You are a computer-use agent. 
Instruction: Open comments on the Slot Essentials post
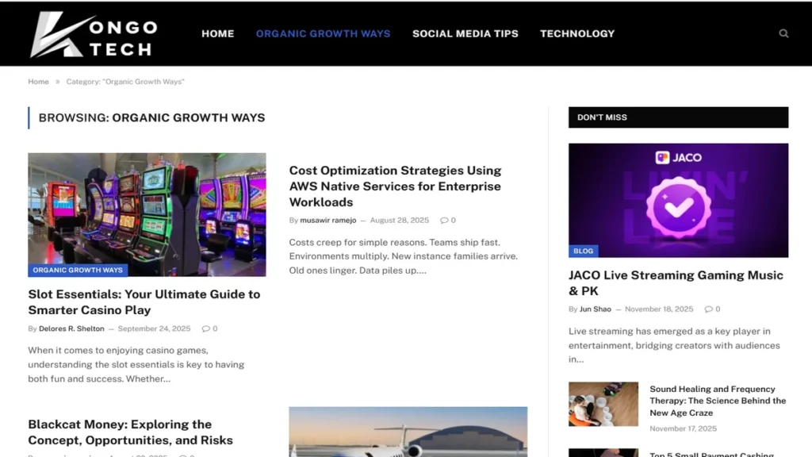(209, 328)
